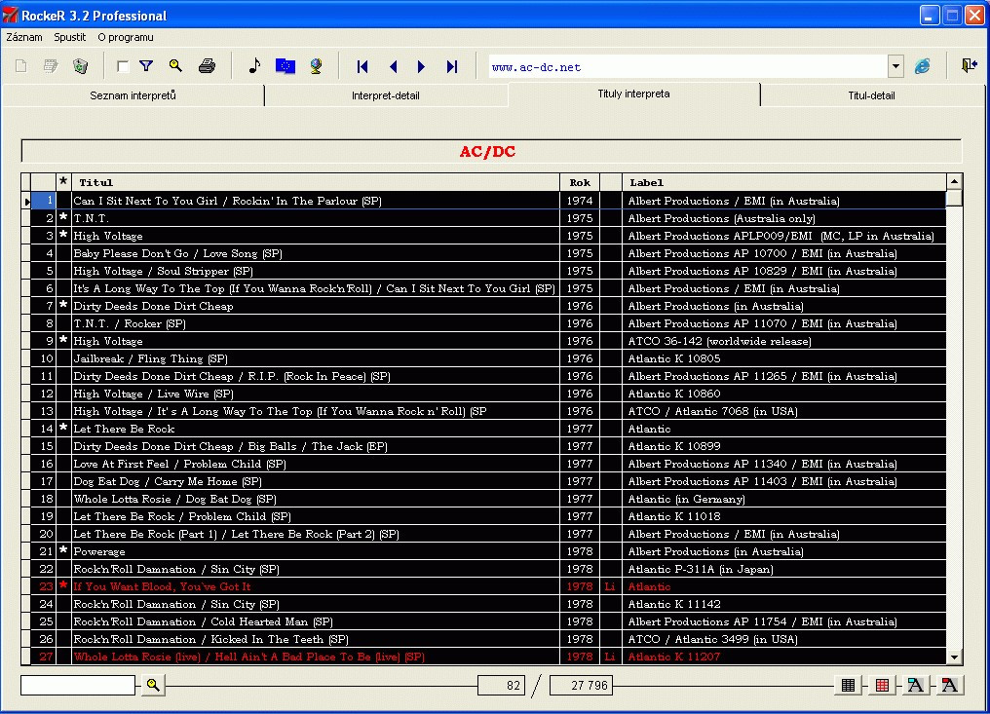Click label 'Atlantic P-311A (in Japan)'

coord(701,569)
